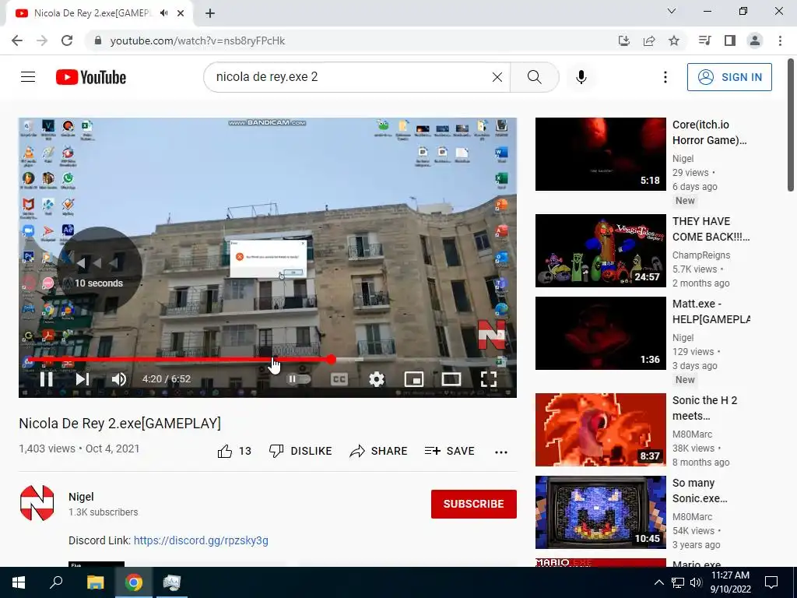This screenshot has width=797, height=598.
Task: Click the Chrome taskbar icon
Action: coord(134,582)
